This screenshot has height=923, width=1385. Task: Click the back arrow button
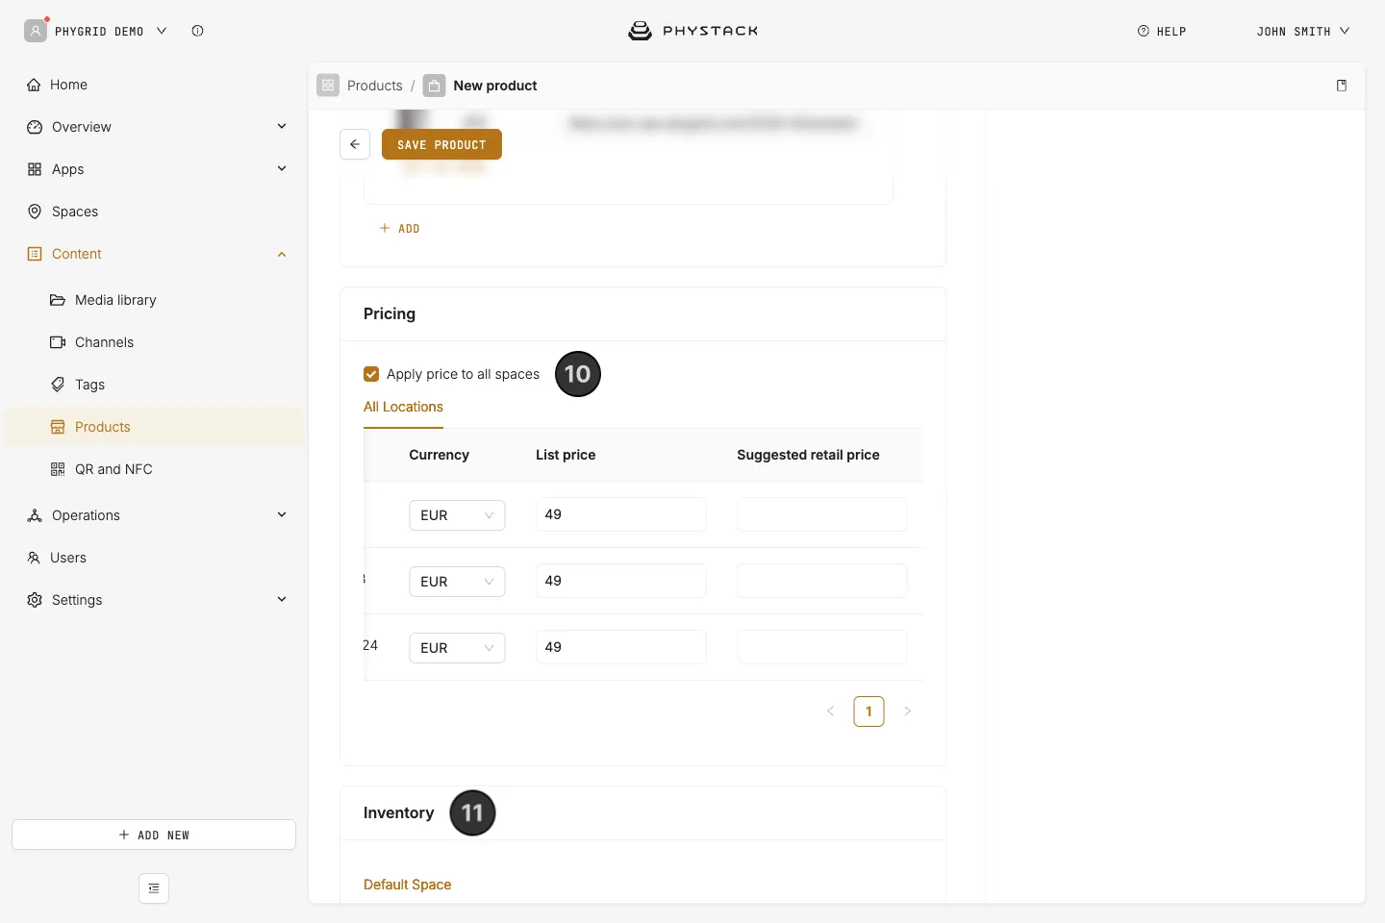[355, 144]
